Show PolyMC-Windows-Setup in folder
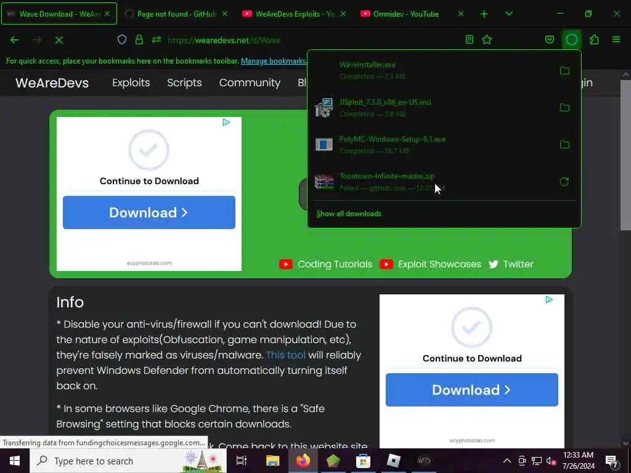Viewport: 631px width, 473px height. point(564,145)
